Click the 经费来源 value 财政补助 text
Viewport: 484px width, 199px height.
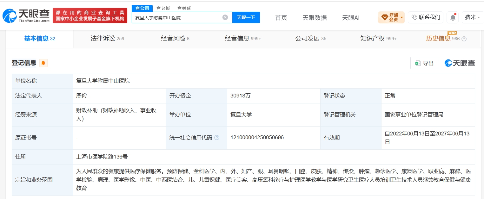[116, 115]
